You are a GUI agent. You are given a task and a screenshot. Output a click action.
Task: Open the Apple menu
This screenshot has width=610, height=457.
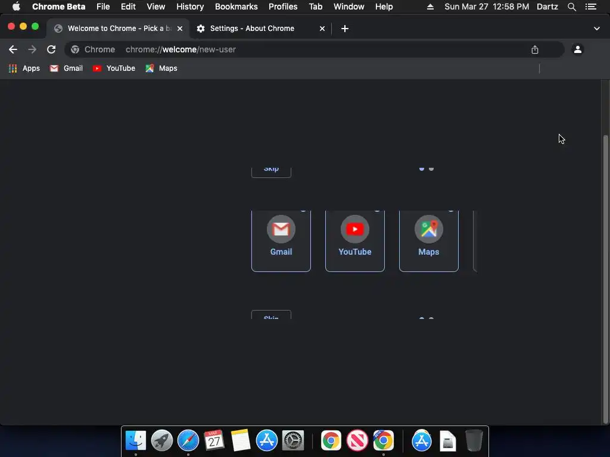click(x=16, y=7)
